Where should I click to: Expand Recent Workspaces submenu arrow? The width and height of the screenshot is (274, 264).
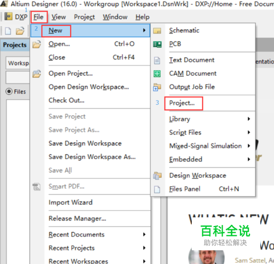point(144,261)
